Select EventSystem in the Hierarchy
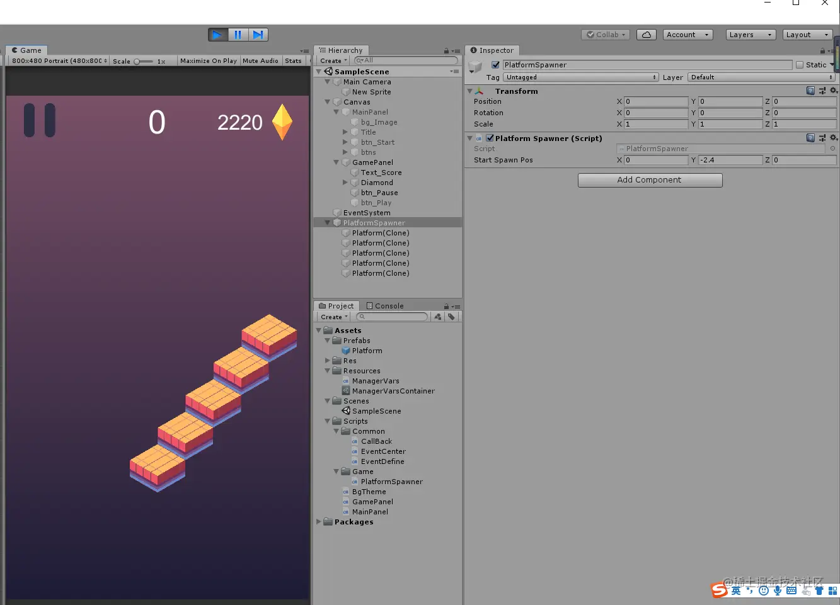Image resolution: width=840 pixels, height=605 pixels. 367,213
